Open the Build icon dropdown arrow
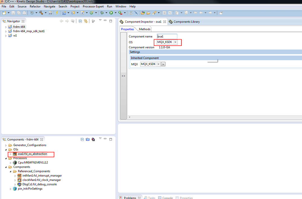Screen dimensions: 302x199 click(x=46, y=13)
